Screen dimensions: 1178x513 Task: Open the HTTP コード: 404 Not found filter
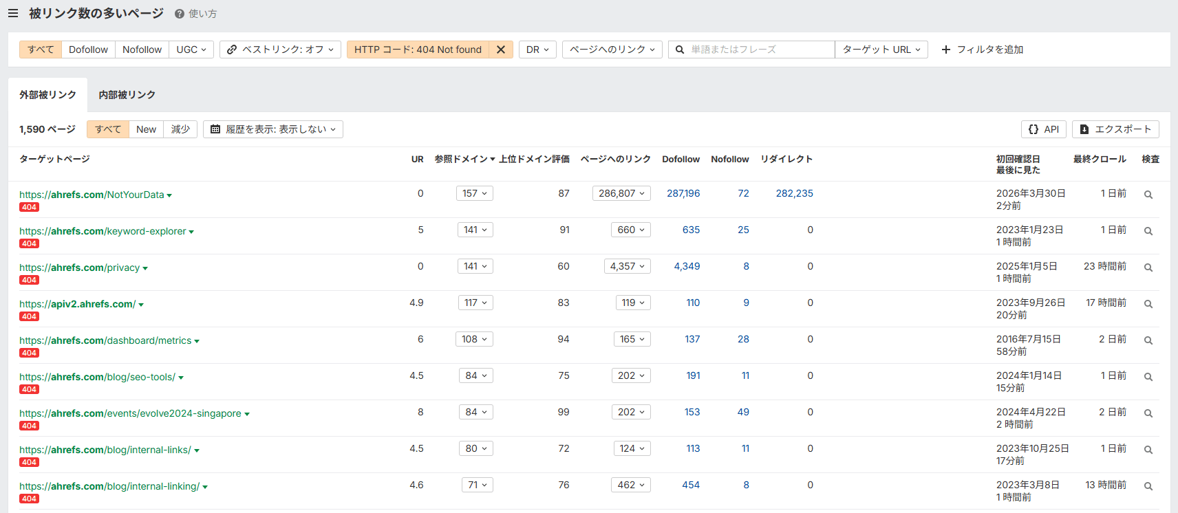(418, 50)
